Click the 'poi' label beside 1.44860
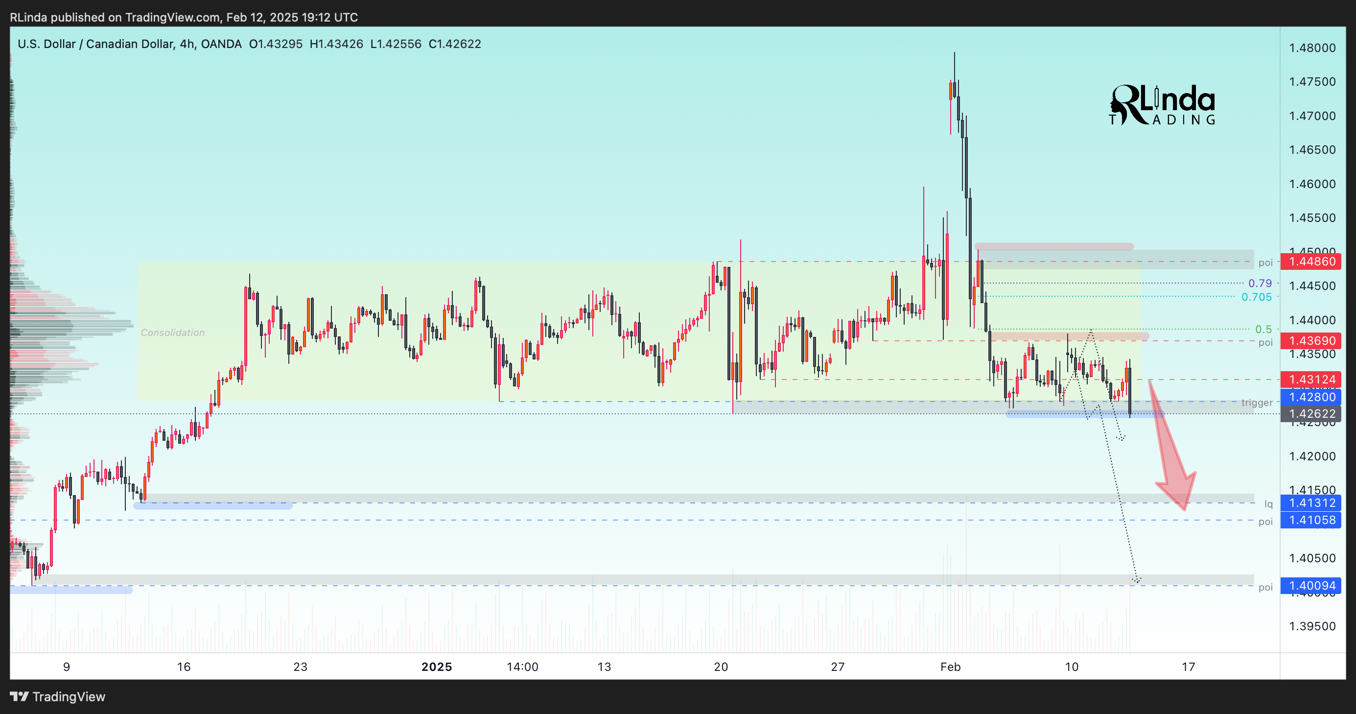This screenshot has width=1356, height=714. tap(1265, 263)
